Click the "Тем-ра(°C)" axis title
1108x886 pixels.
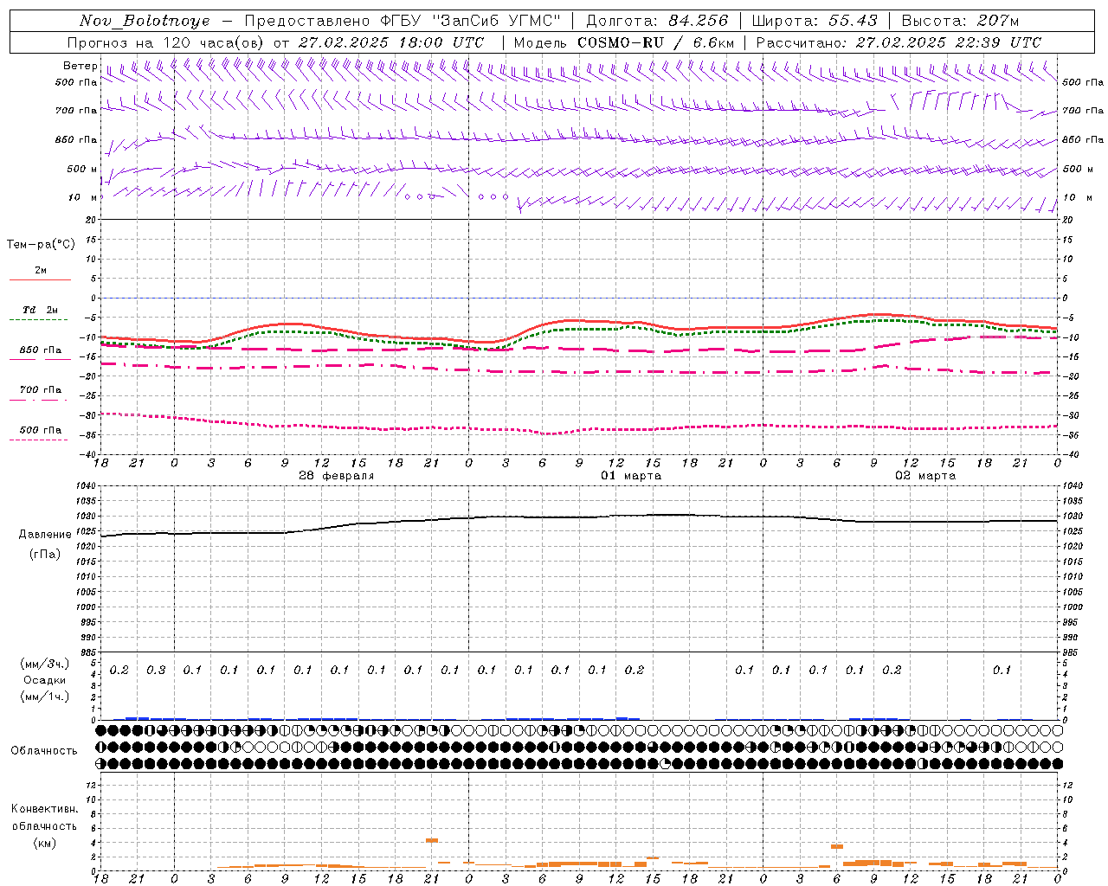pyautogui.click(x=41, y=245)
